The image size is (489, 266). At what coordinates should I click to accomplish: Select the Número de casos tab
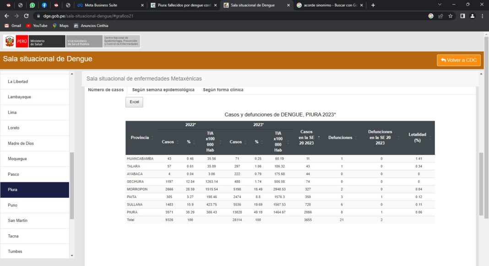click(x=106, y=90)
